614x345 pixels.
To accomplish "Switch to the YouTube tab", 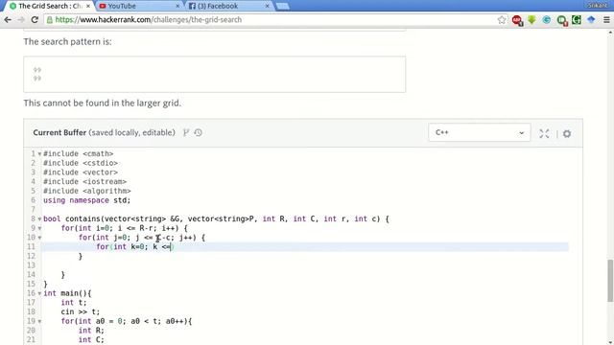I will (x=137, y=7).
